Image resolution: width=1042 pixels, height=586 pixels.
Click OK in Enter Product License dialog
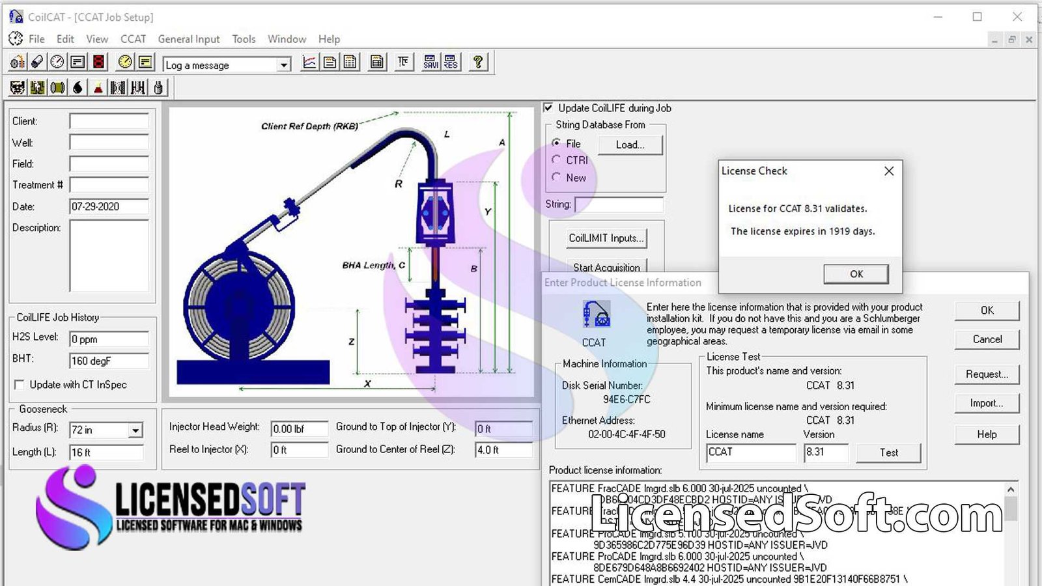pos(987,311)
